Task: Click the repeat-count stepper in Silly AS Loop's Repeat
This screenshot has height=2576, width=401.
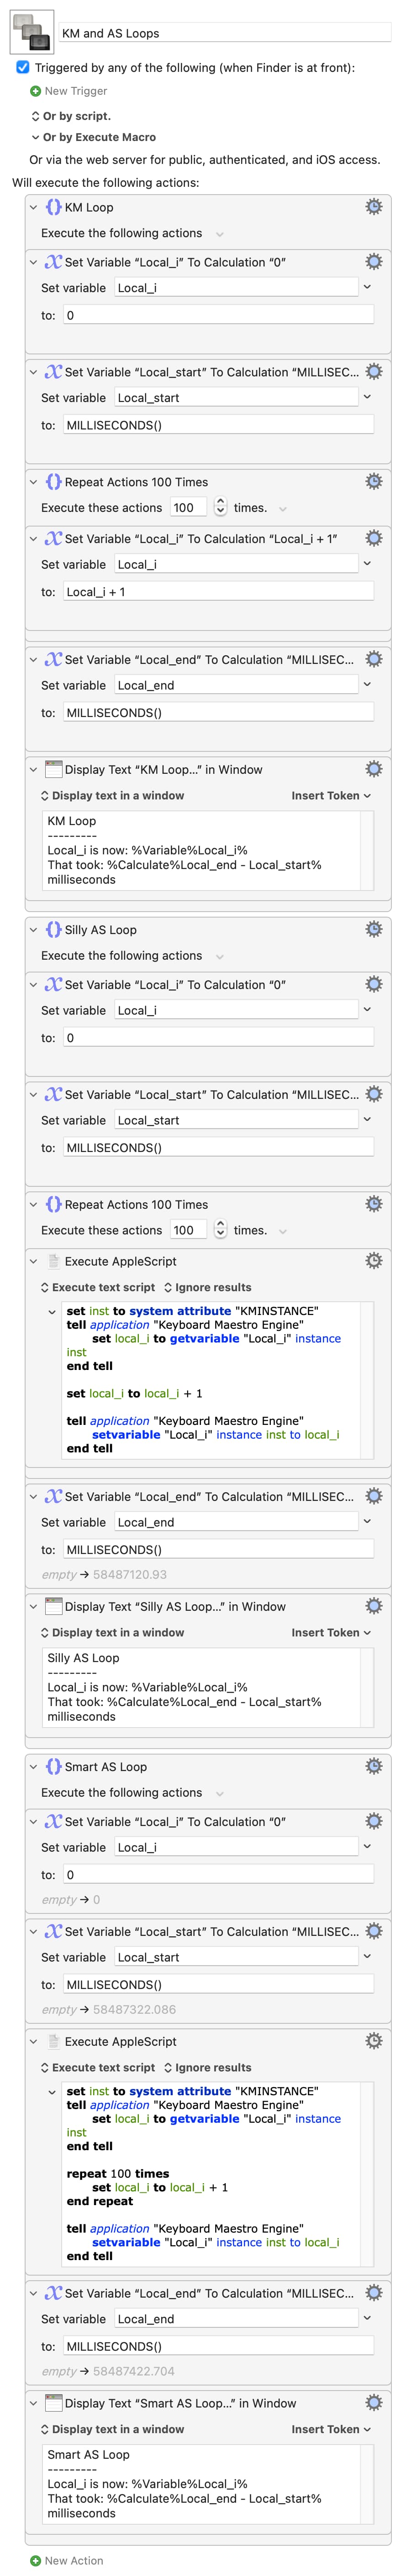Action: [x=221, y=1230]
